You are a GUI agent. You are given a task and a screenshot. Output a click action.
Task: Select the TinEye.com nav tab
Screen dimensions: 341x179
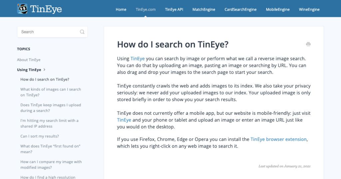(146, 9)
